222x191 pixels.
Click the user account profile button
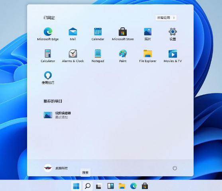[56, 168]
